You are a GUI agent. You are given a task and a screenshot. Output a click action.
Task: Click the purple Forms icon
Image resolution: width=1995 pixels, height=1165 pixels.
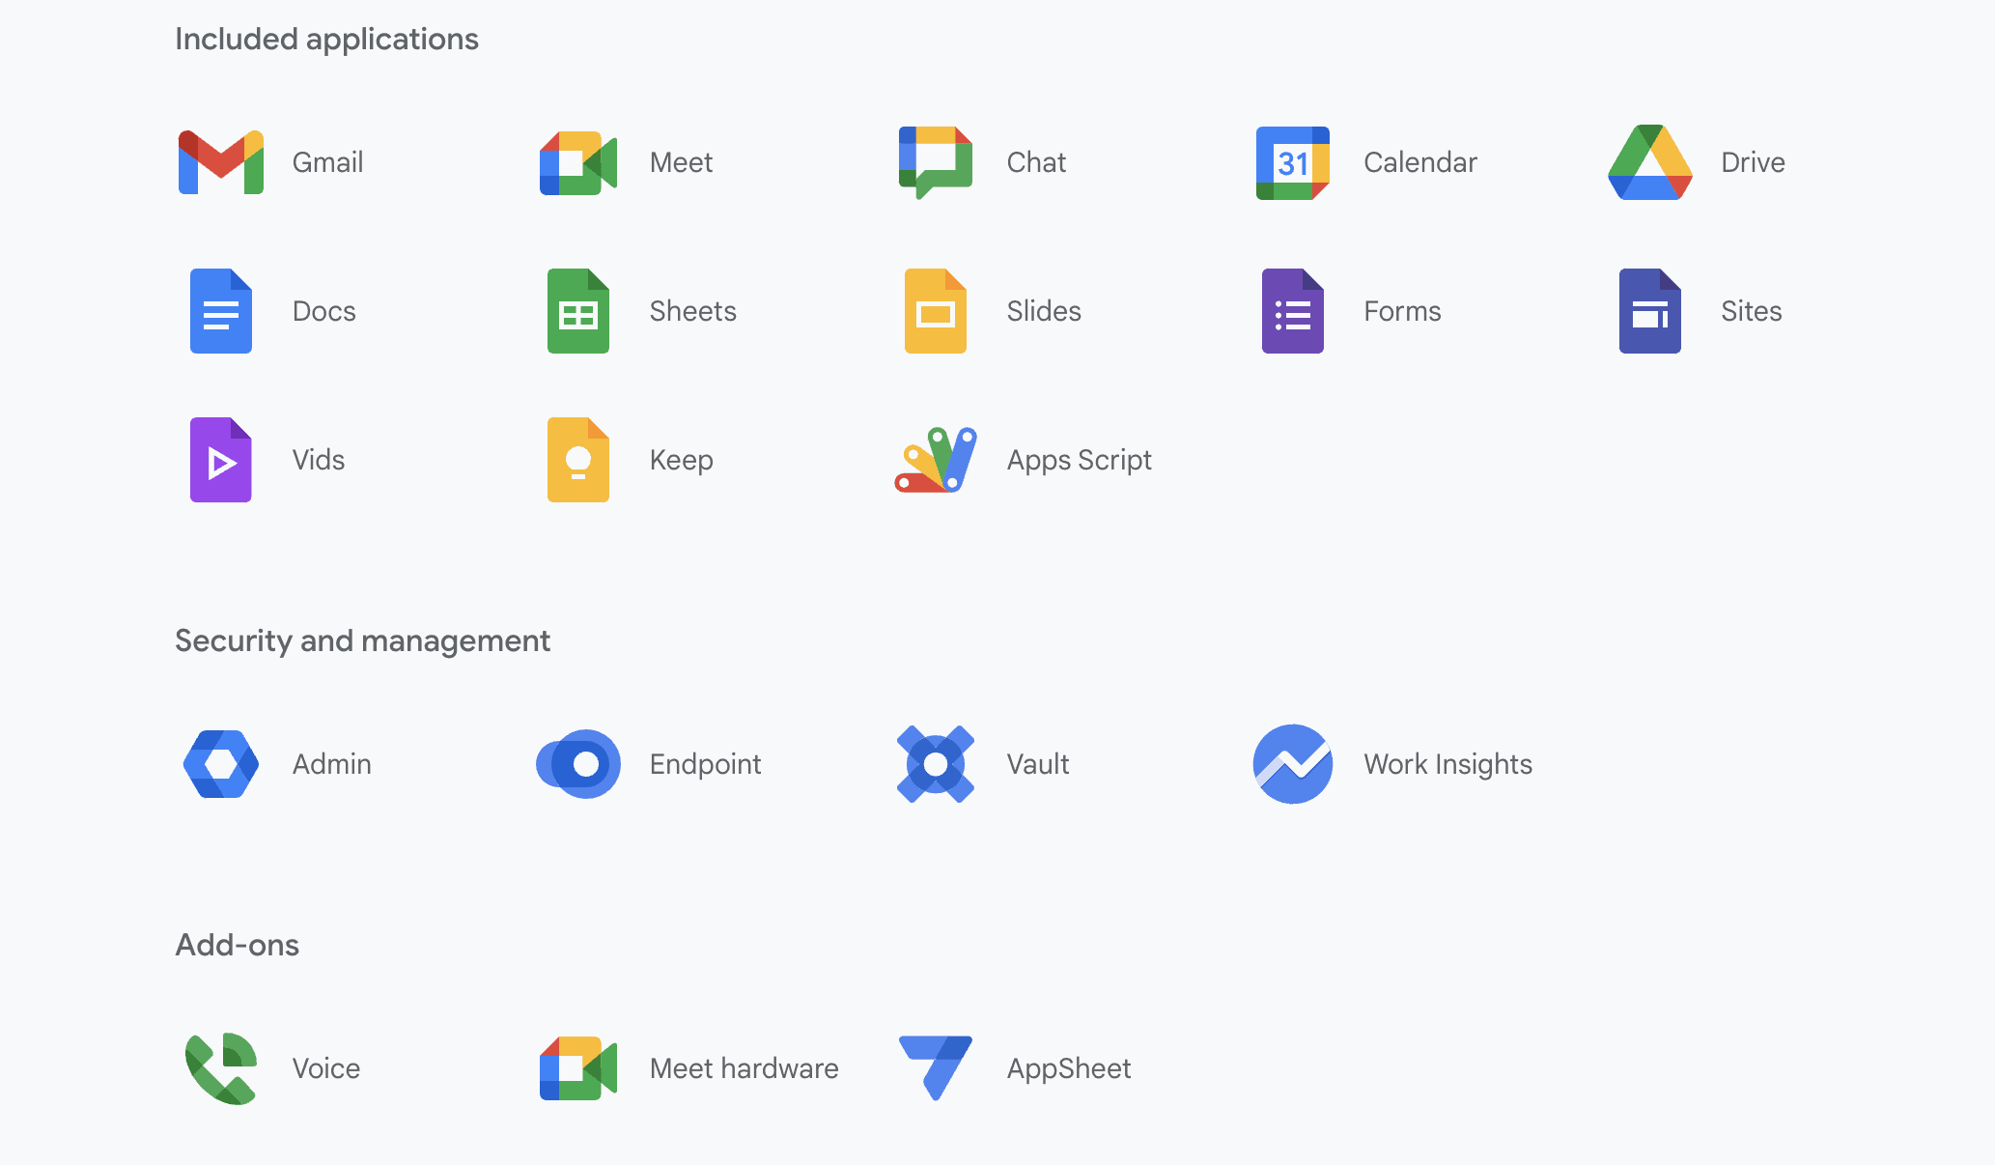[1293, 311]
